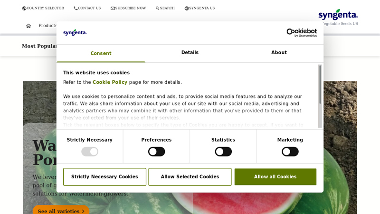Screen dimensions: 380x214
Task: Open the Cookiebot by Usercentrics logo
Action: click(302, 33)
